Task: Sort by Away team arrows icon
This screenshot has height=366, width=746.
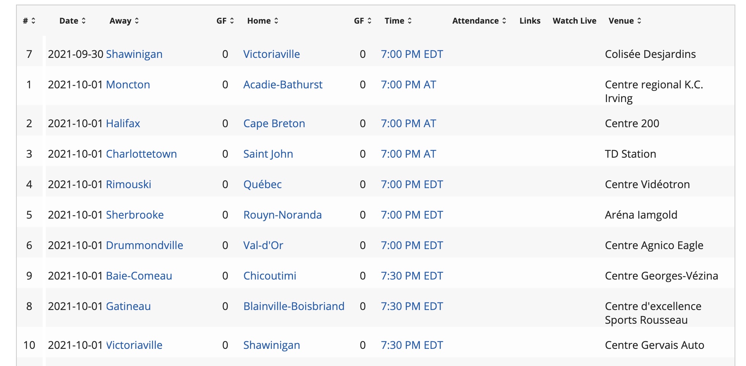Action: (x=137, y=21)
